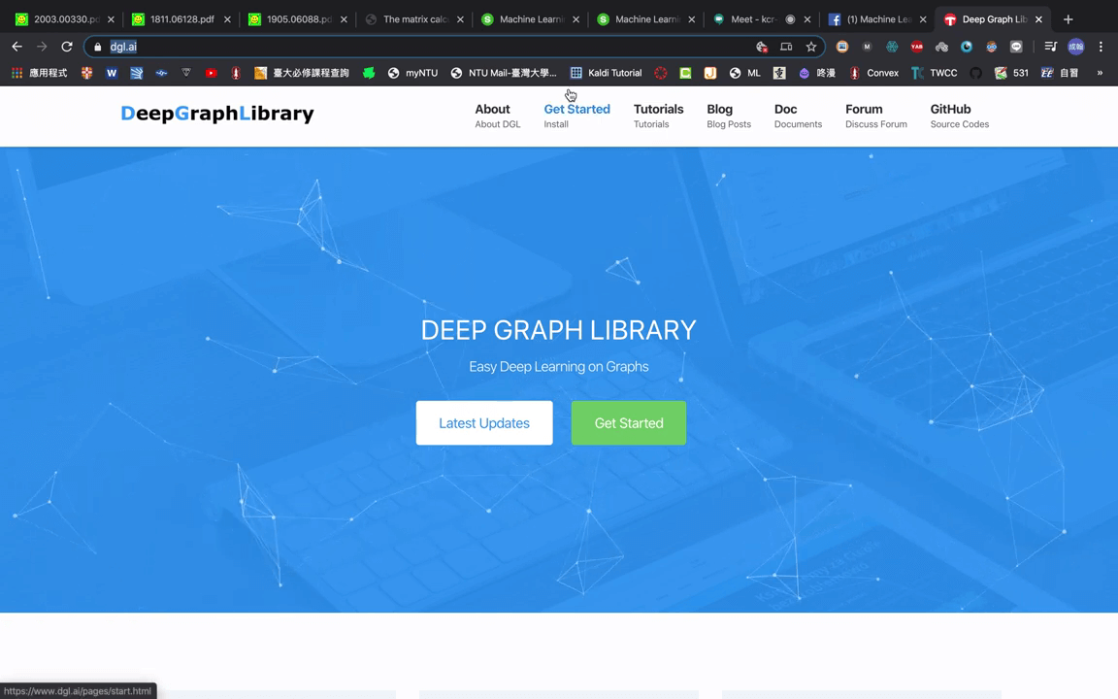Open the 自習 bookmark

click(1060, 73)
